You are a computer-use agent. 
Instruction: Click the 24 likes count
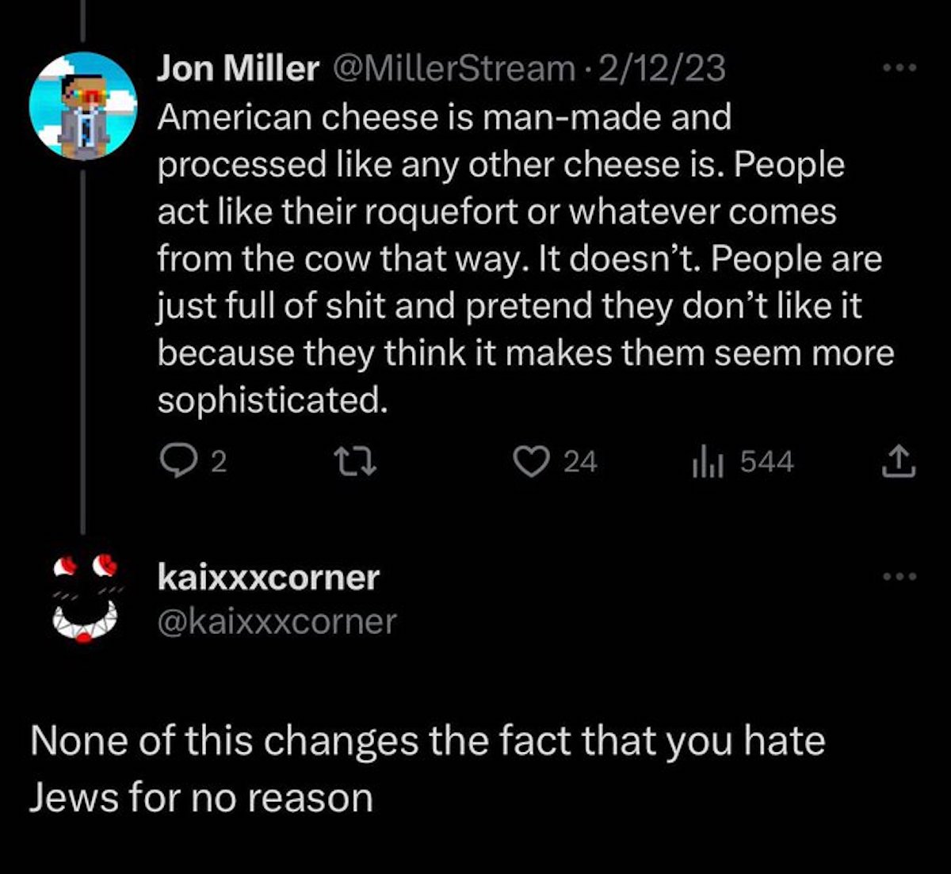tap(580, 461)
